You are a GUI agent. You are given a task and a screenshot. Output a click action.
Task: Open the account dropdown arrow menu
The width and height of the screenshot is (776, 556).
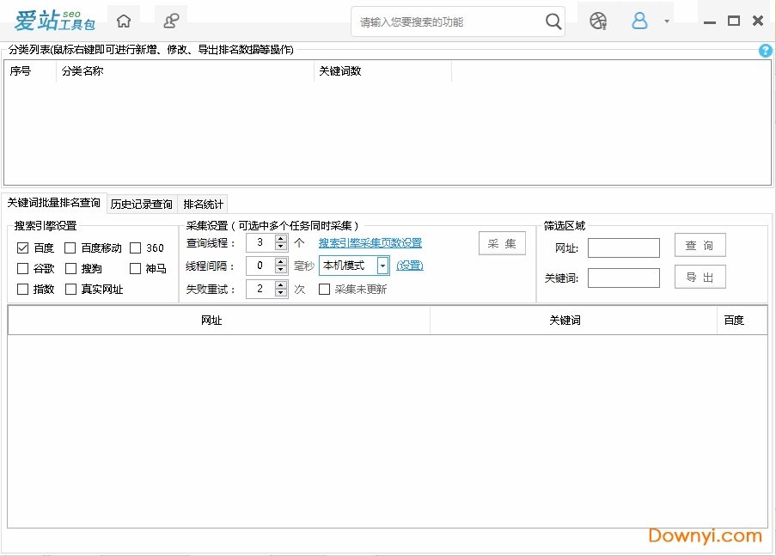[x=667, y=22]
